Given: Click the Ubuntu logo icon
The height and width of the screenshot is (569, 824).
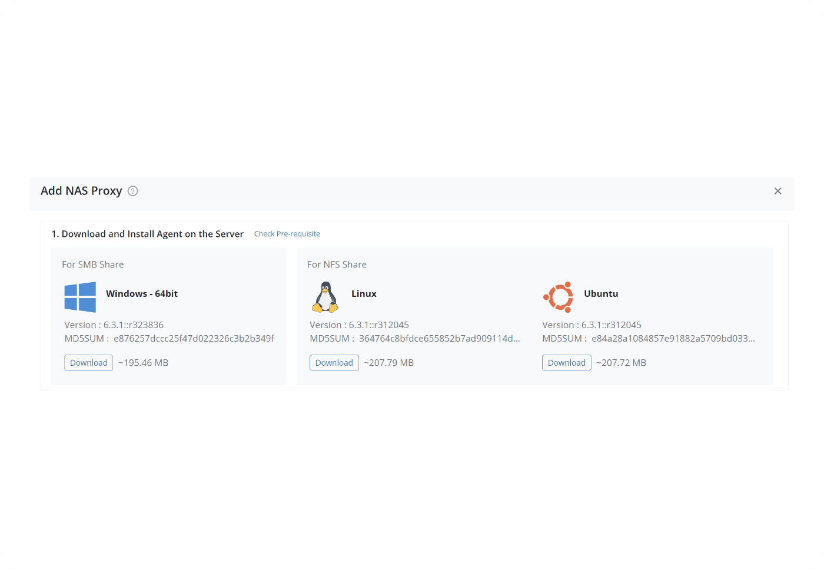Looking at the screenshot, I should tap(558, 297).
